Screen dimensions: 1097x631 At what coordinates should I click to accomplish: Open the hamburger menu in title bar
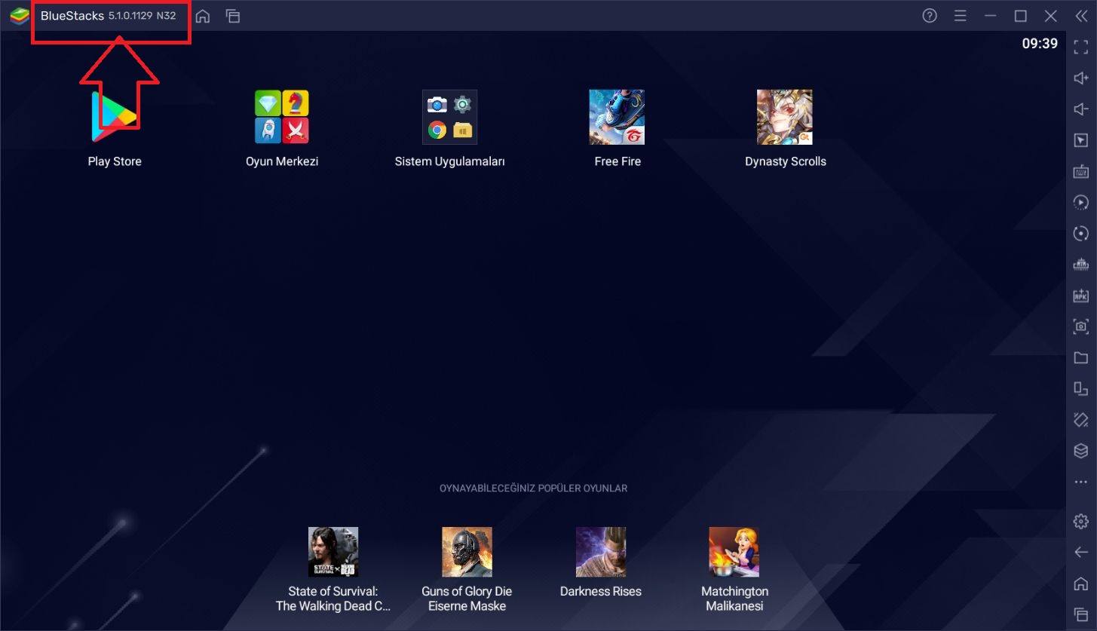(960, 16)
